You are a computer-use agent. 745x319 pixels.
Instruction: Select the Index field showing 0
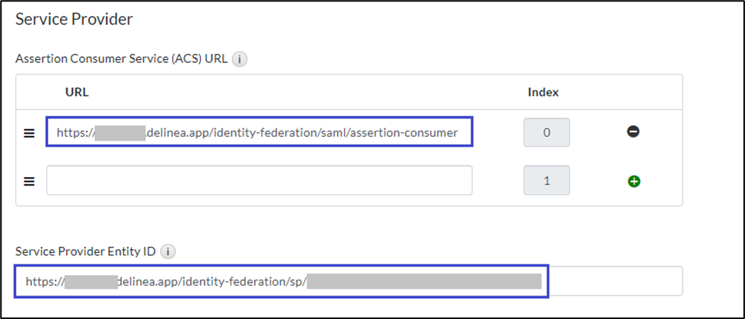coord(546,132)
